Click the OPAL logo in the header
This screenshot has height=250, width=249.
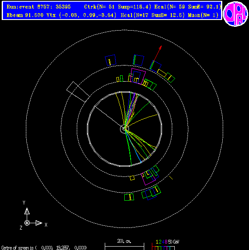point(235,14)
